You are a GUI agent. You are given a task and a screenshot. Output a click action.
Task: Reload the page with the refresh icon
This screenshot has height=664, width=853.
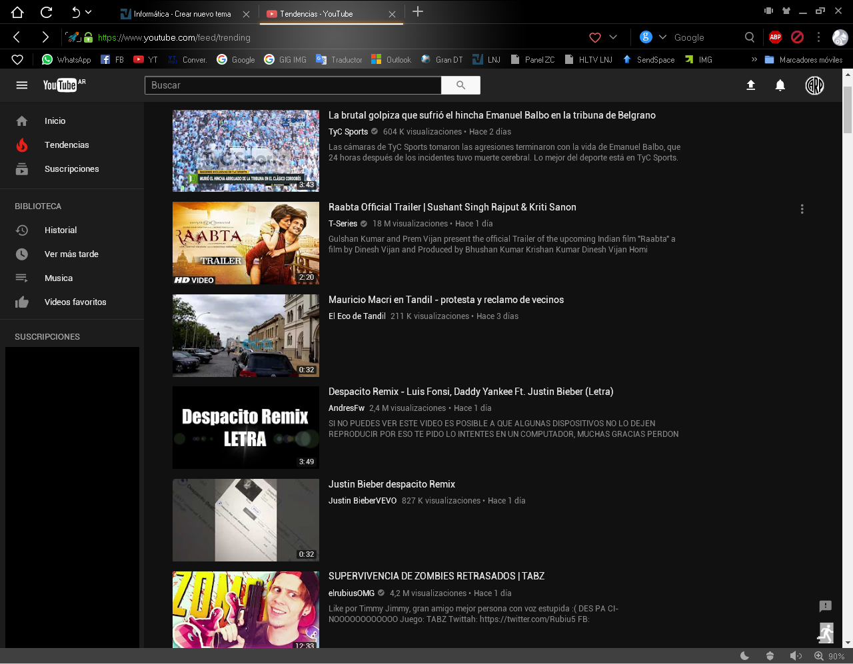click(46, 12)
